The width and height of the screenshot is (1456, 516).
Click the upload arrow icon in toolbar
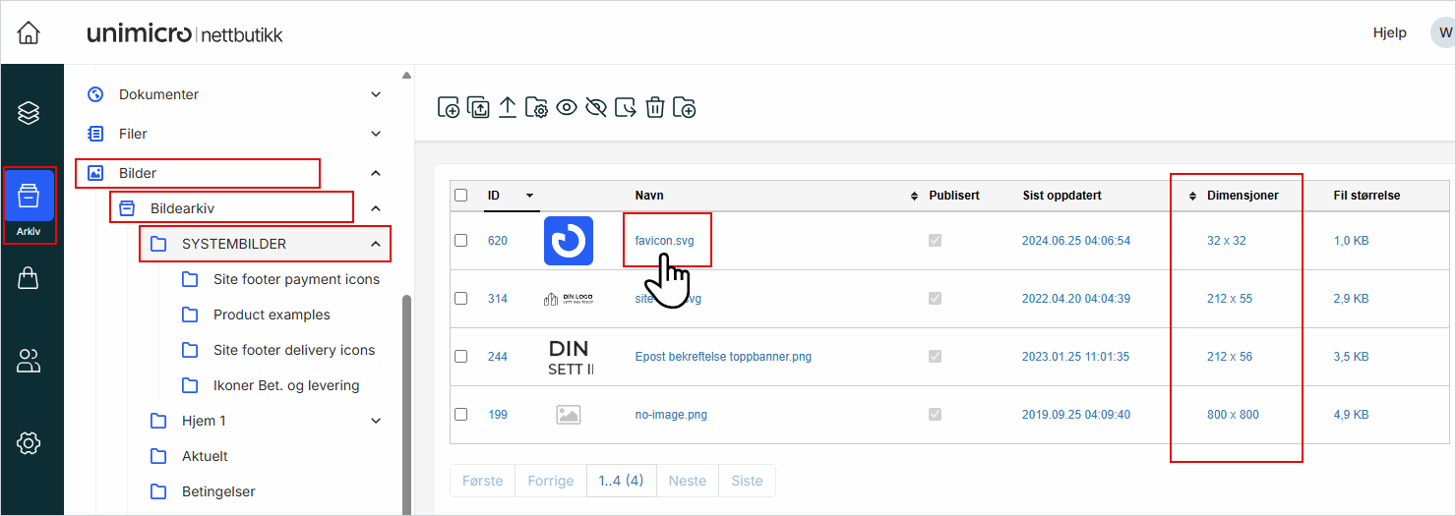[507, 107]
